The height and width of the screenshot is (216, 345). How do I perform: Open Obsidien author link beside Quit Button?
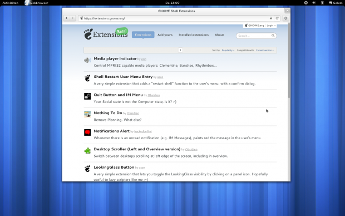click(154, 95)
